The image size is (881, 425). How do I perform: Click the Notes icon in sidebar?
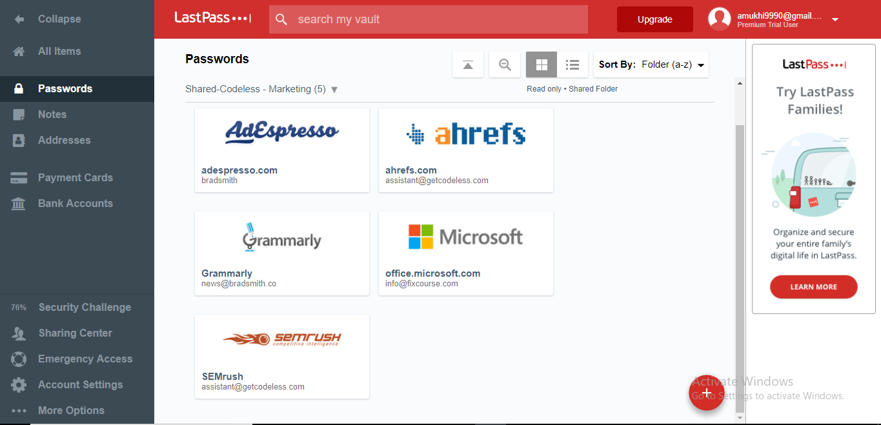(19, 115)
